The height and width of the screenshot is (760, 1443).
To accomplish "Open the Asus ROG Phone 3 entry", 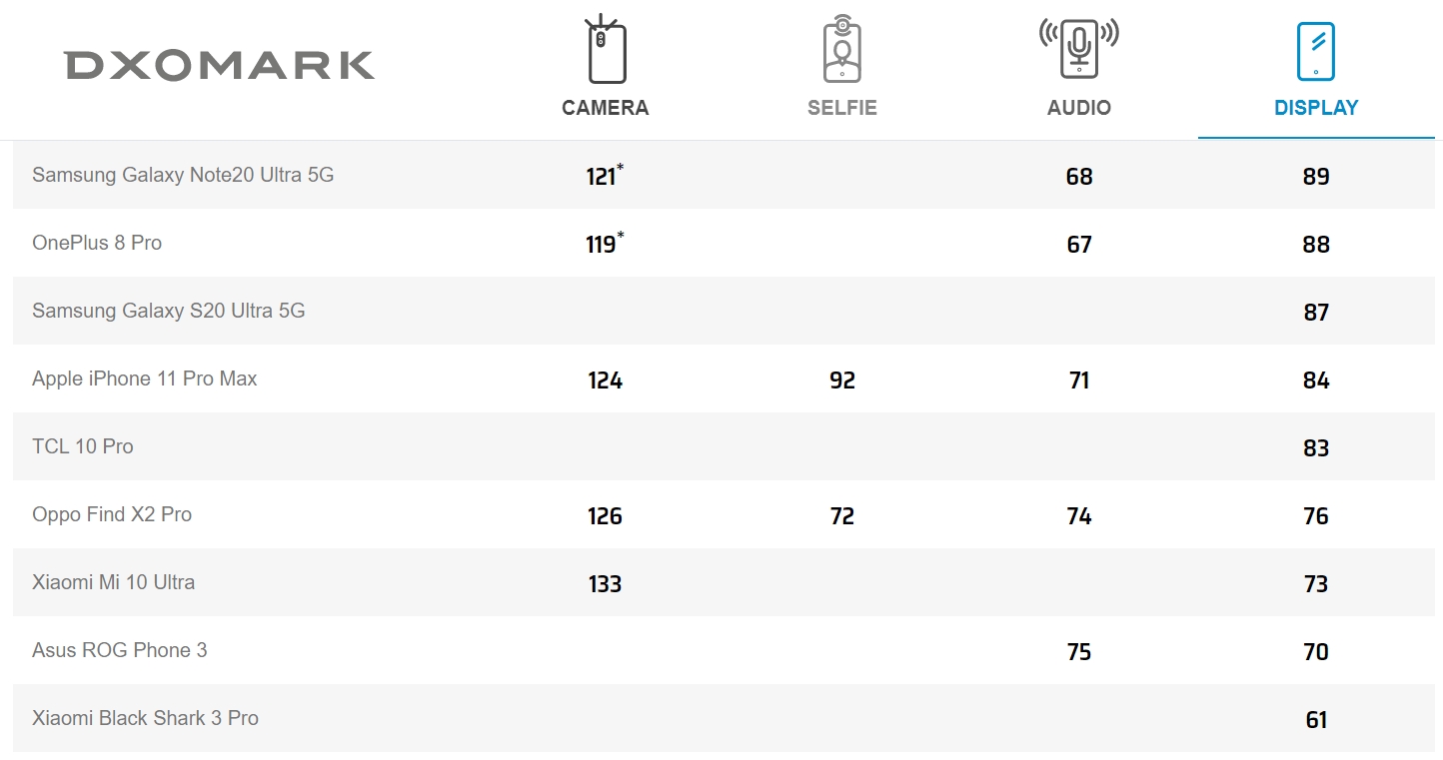I will [x=120, y=650].
